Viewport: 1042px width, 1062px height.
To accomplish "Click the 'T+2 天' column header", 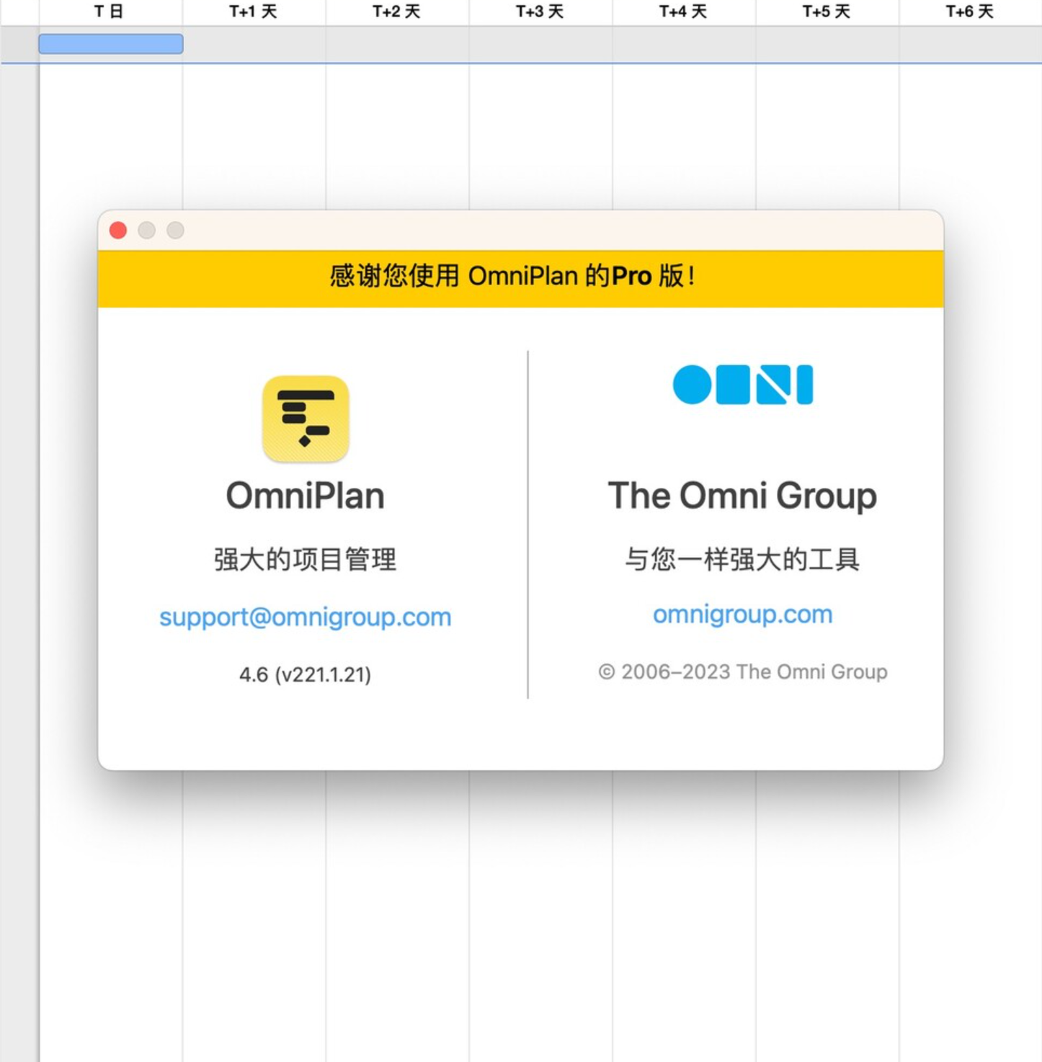I will (396, 12).
